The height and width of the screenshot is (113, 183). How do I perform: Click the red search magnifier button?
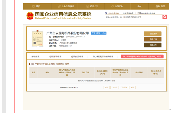165,17
